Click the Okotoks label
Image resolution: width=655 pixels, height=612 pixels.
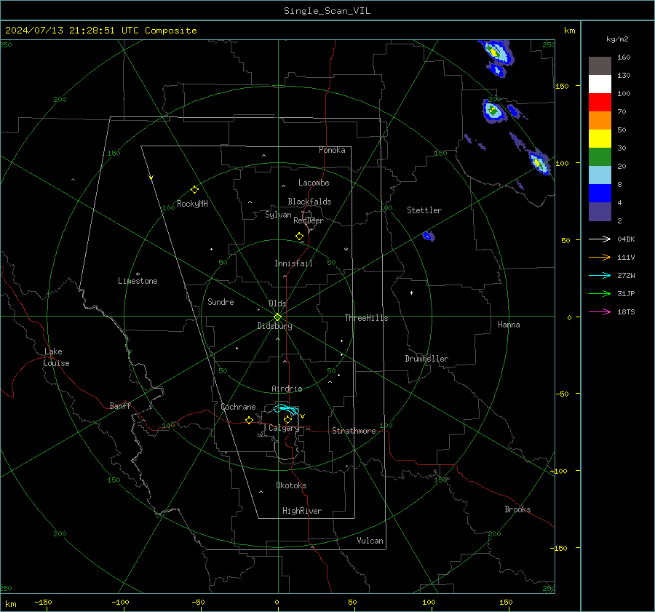(x=291, y=485)
